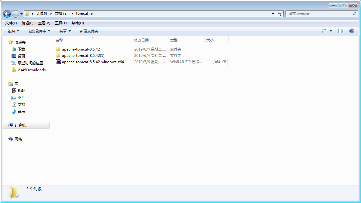361x203 pixels.
Task: Expand the chevron after 文档 (E:) in path
Action: click(73, 14)
